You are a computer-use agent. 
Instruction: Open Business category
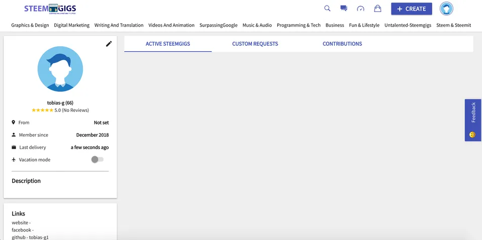335,25
